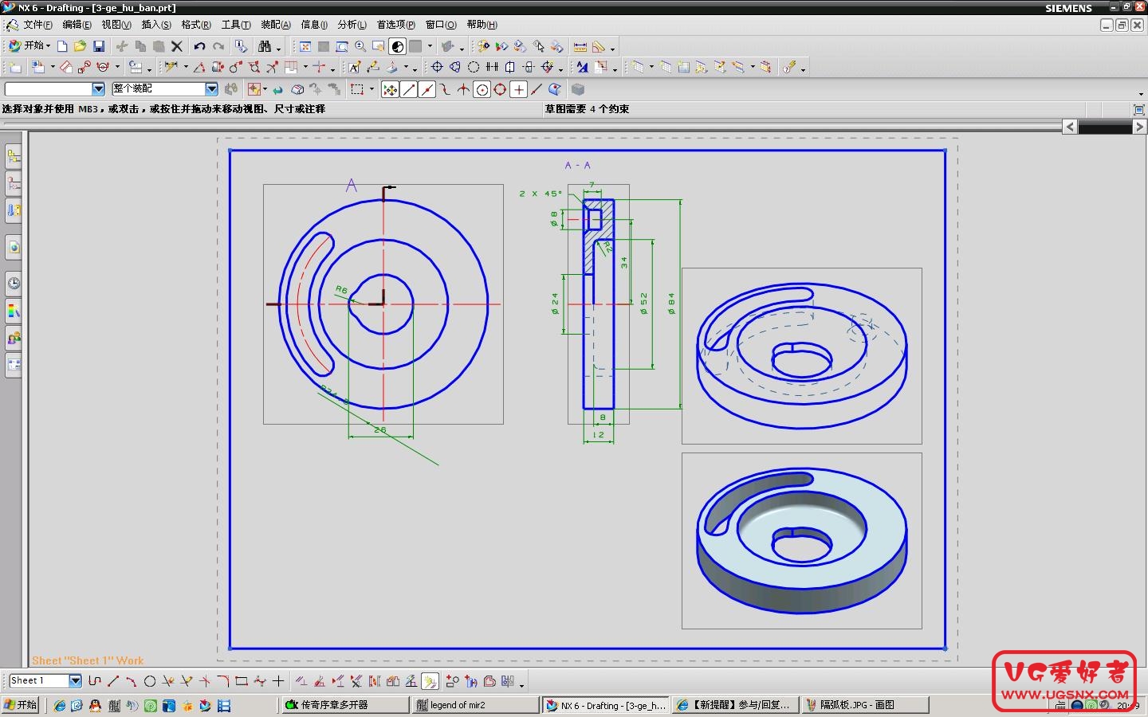Toggle Enable Snap Points option
Viewport: 1148px width, 717px height.
coord(390,89)
